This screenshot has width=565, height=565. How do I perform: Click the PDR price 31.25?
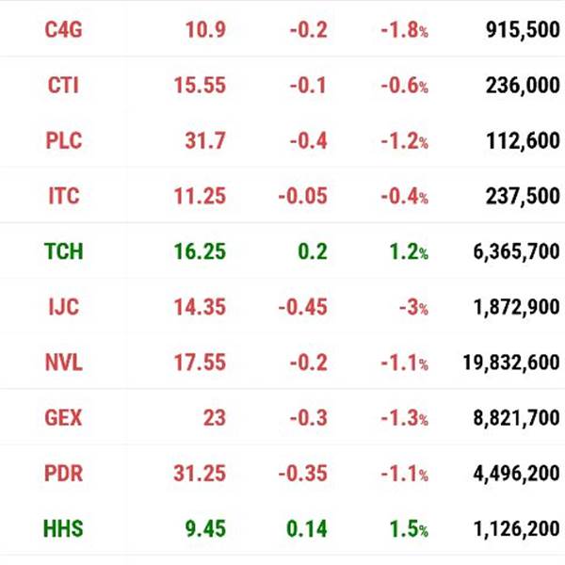coord(200,473)
